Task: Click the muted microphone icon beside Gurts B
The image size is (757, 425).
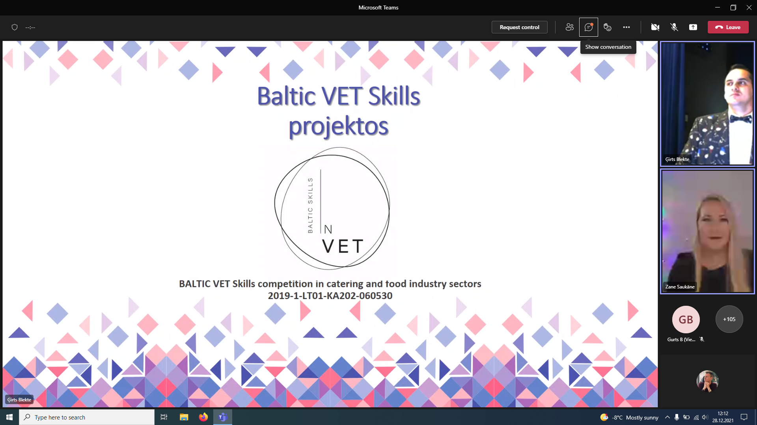Action: 702,339
